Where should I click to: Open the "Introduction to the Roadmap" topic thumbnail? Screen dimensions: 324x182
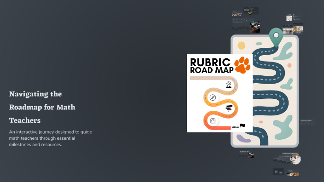tap(243, 24)
